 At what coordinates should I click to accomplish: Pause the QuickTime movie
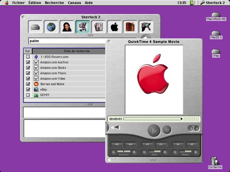[167, 130]
